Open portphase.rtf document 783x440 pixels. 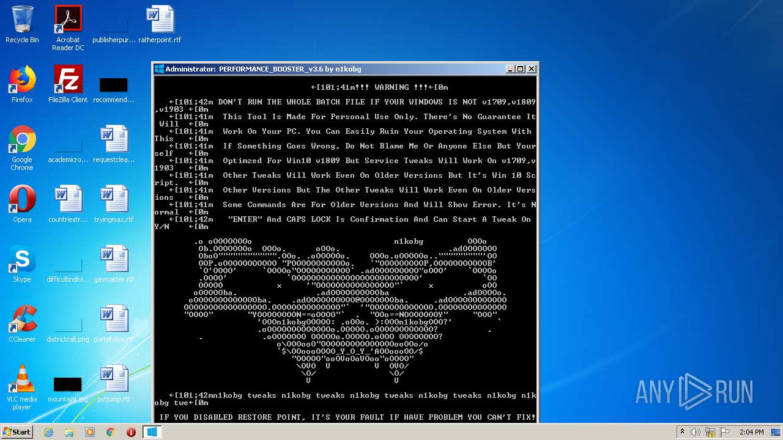[114, 324]
